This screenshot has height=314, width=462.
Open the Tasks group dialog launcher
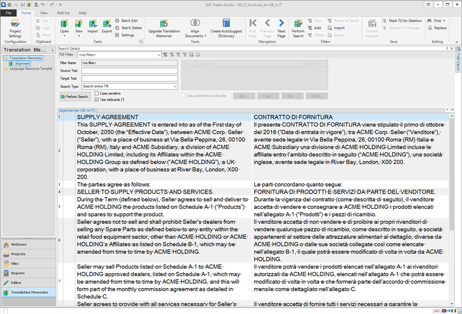(x=141, y=42)
